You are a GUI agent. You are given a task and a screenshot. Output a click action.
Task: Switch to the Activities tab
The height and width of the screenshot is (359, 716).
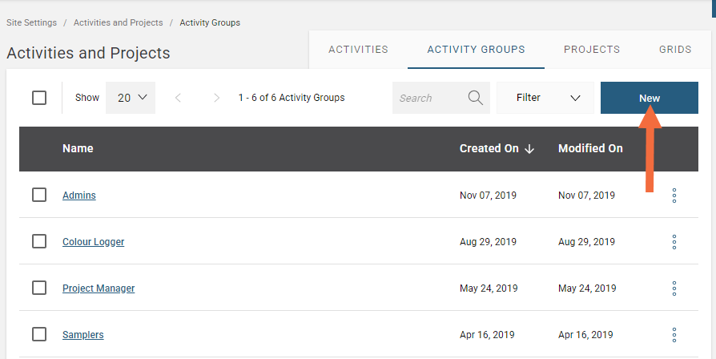click(x=358, y=50)
